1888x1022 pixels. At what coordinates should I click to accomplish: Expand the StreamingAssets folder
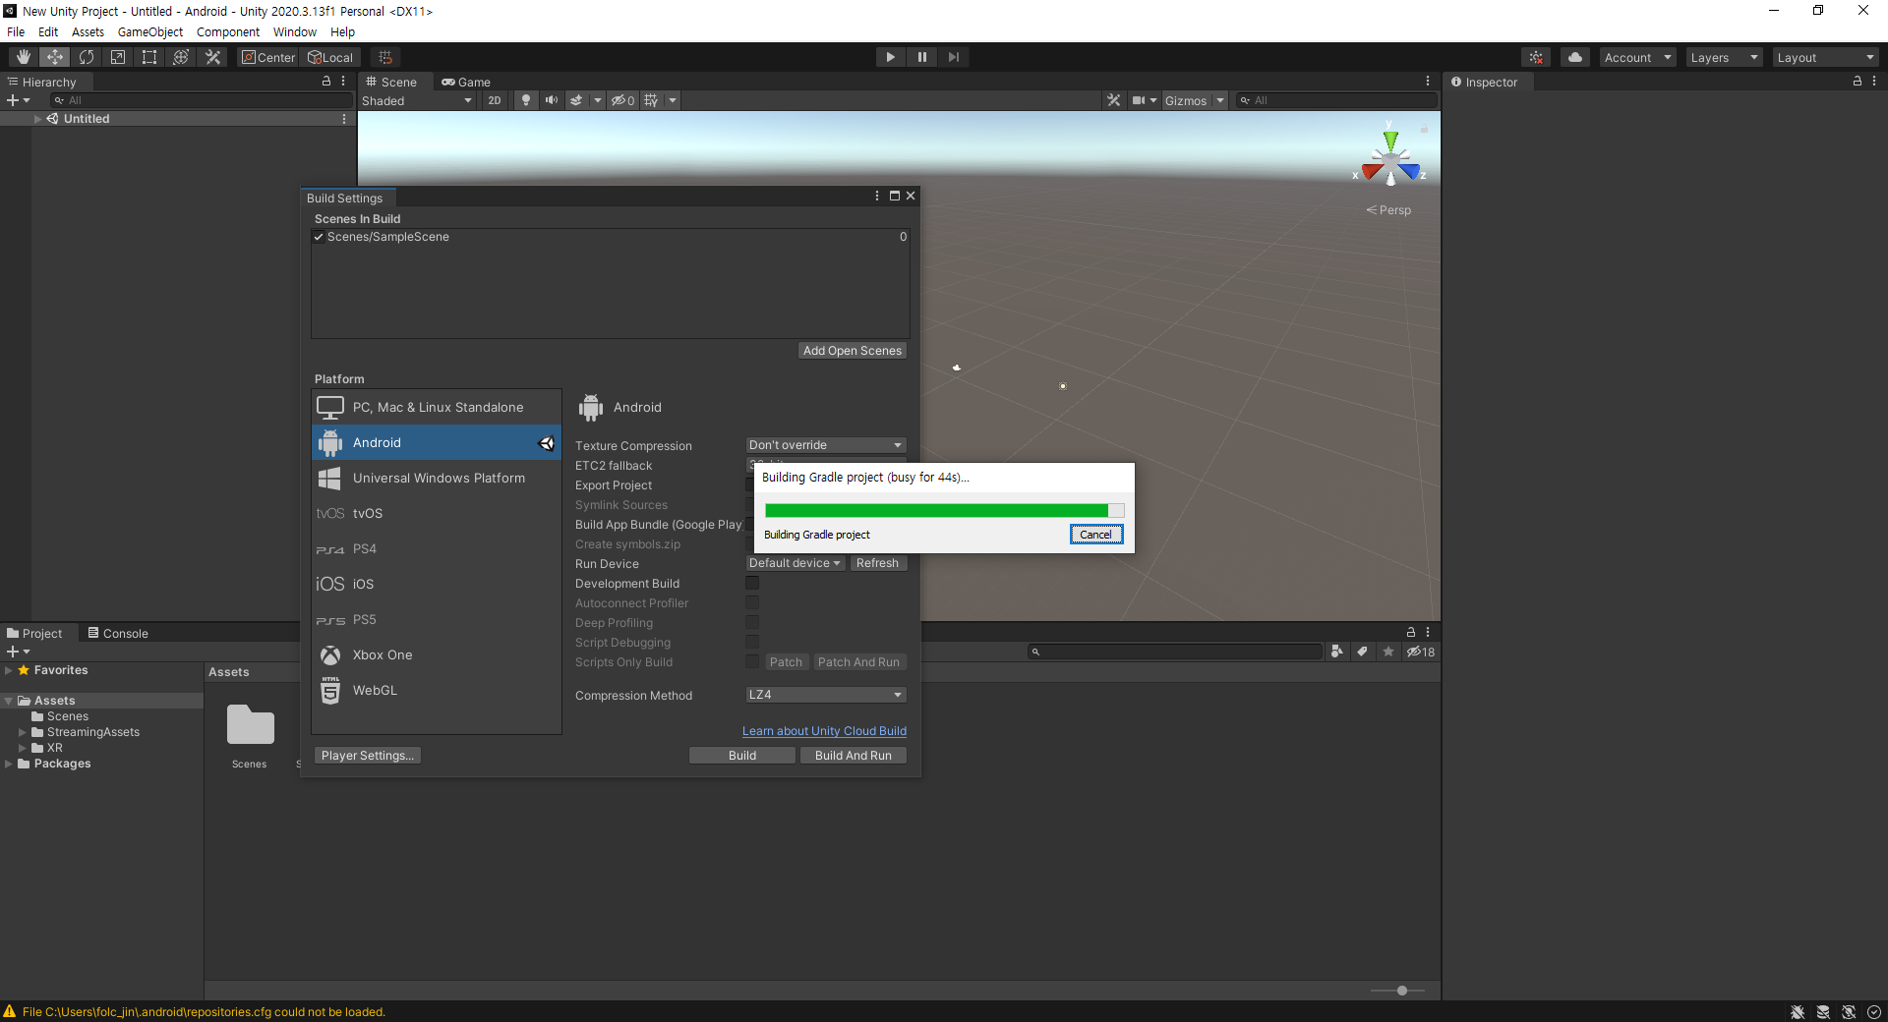point(23,732)
